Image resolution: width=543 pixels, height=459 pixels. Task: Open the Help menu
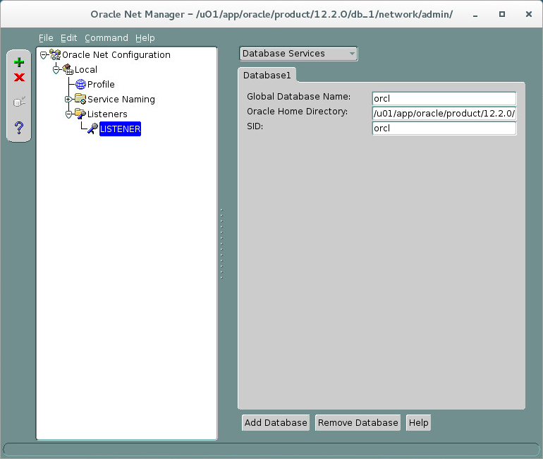coord(145,38)
